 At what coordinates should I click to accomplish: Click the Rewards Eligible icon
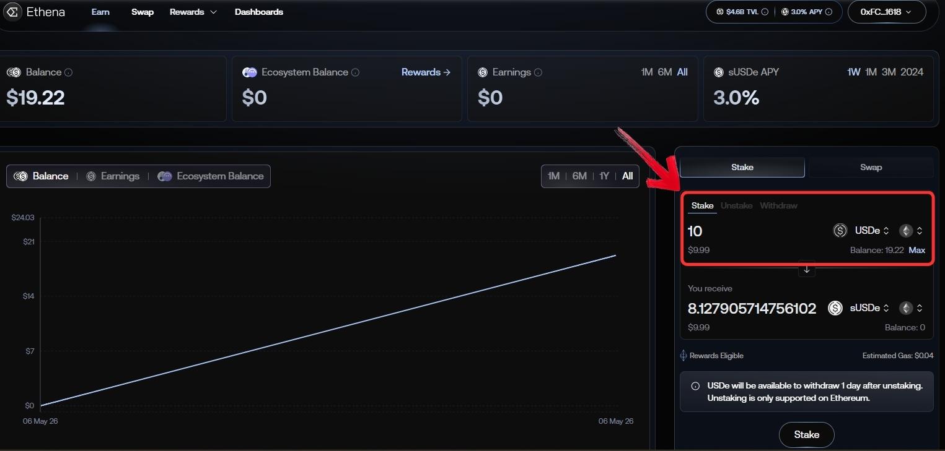click(x=683, y=356)
